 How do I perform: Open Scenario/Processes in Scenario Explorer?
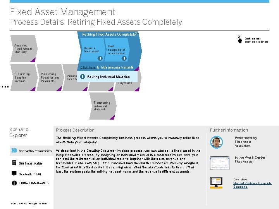[31, 151]
